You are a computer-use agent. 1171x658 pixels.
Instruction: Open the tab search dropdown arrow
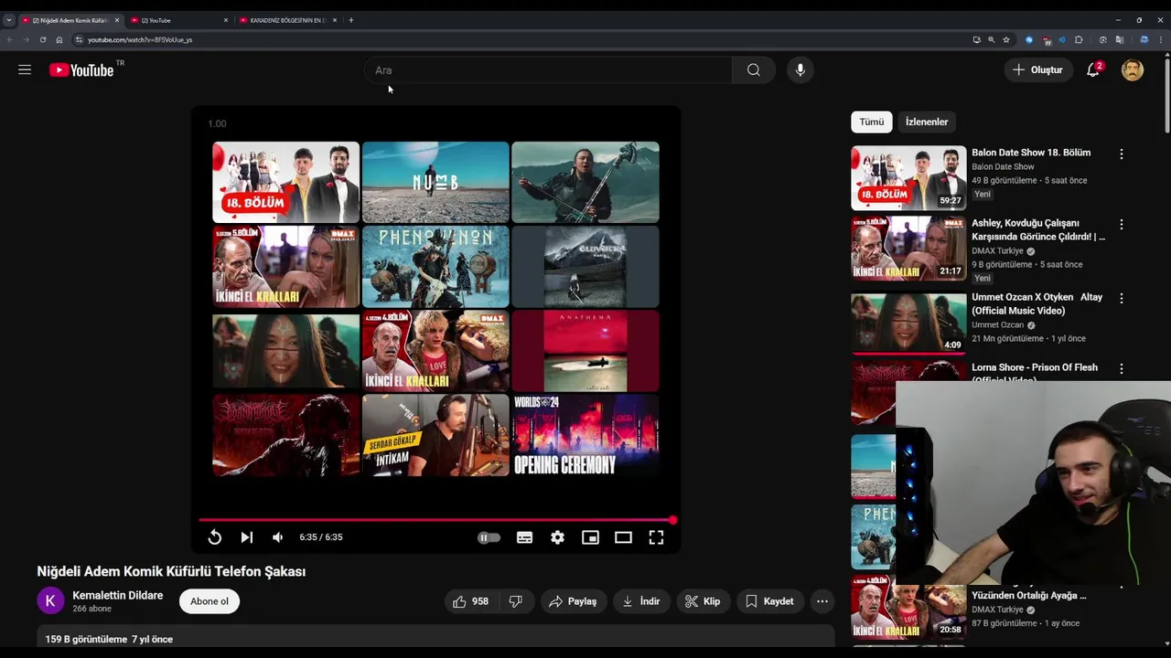8,20
